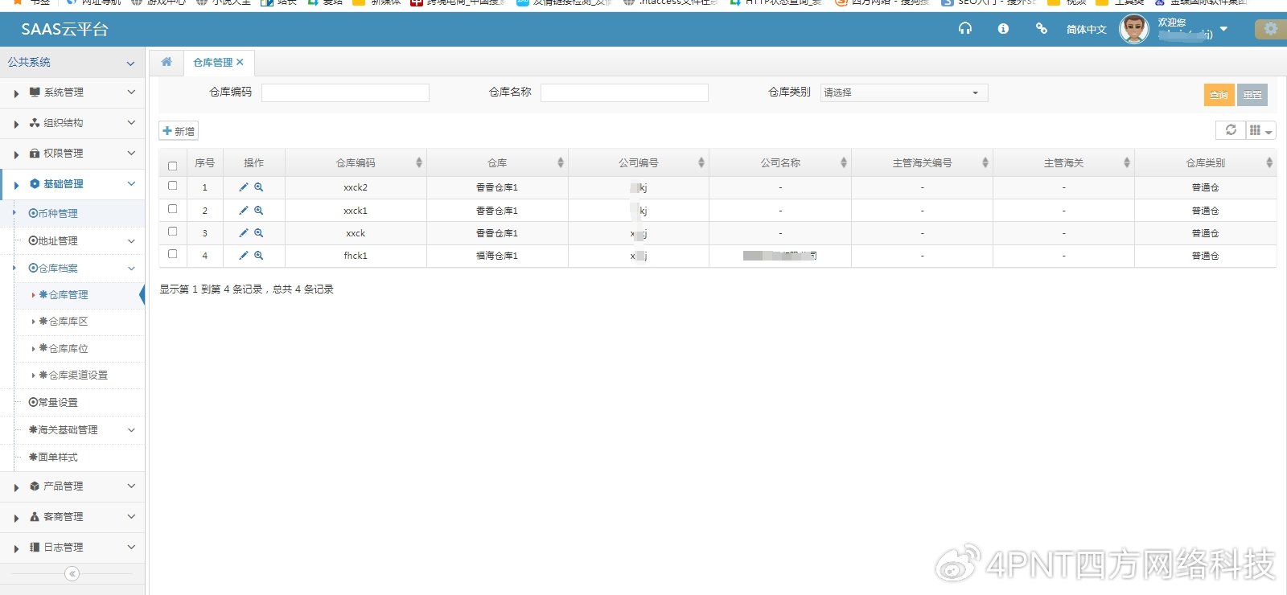
Task: Open the column visibility grid dropdown
Action: 1260,130
